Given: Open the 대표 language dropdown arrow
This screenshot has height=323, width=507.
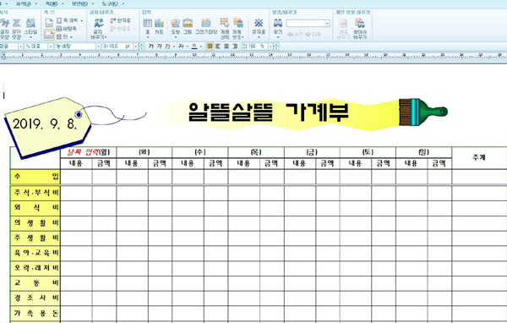Looking at the screenshot, I should [51, 47].
